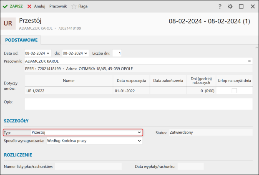Close the Przestój window
The height and width of the screenshot is (175, 259).
coord(253,6)
